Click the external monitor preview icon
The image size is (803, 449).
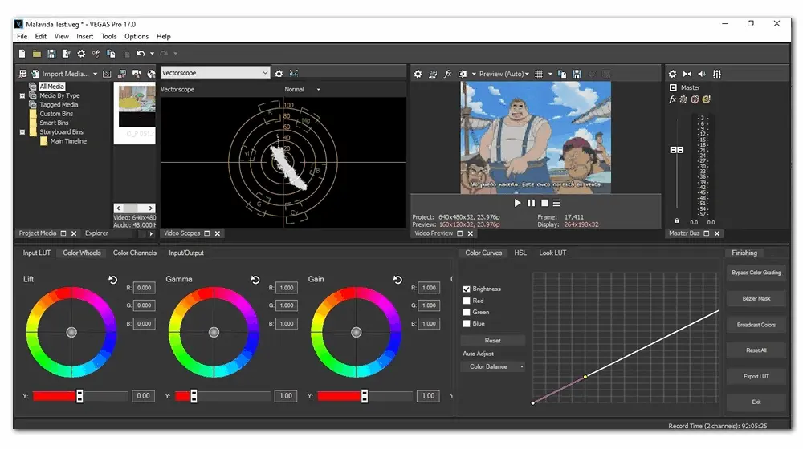[x=433, y=74]
